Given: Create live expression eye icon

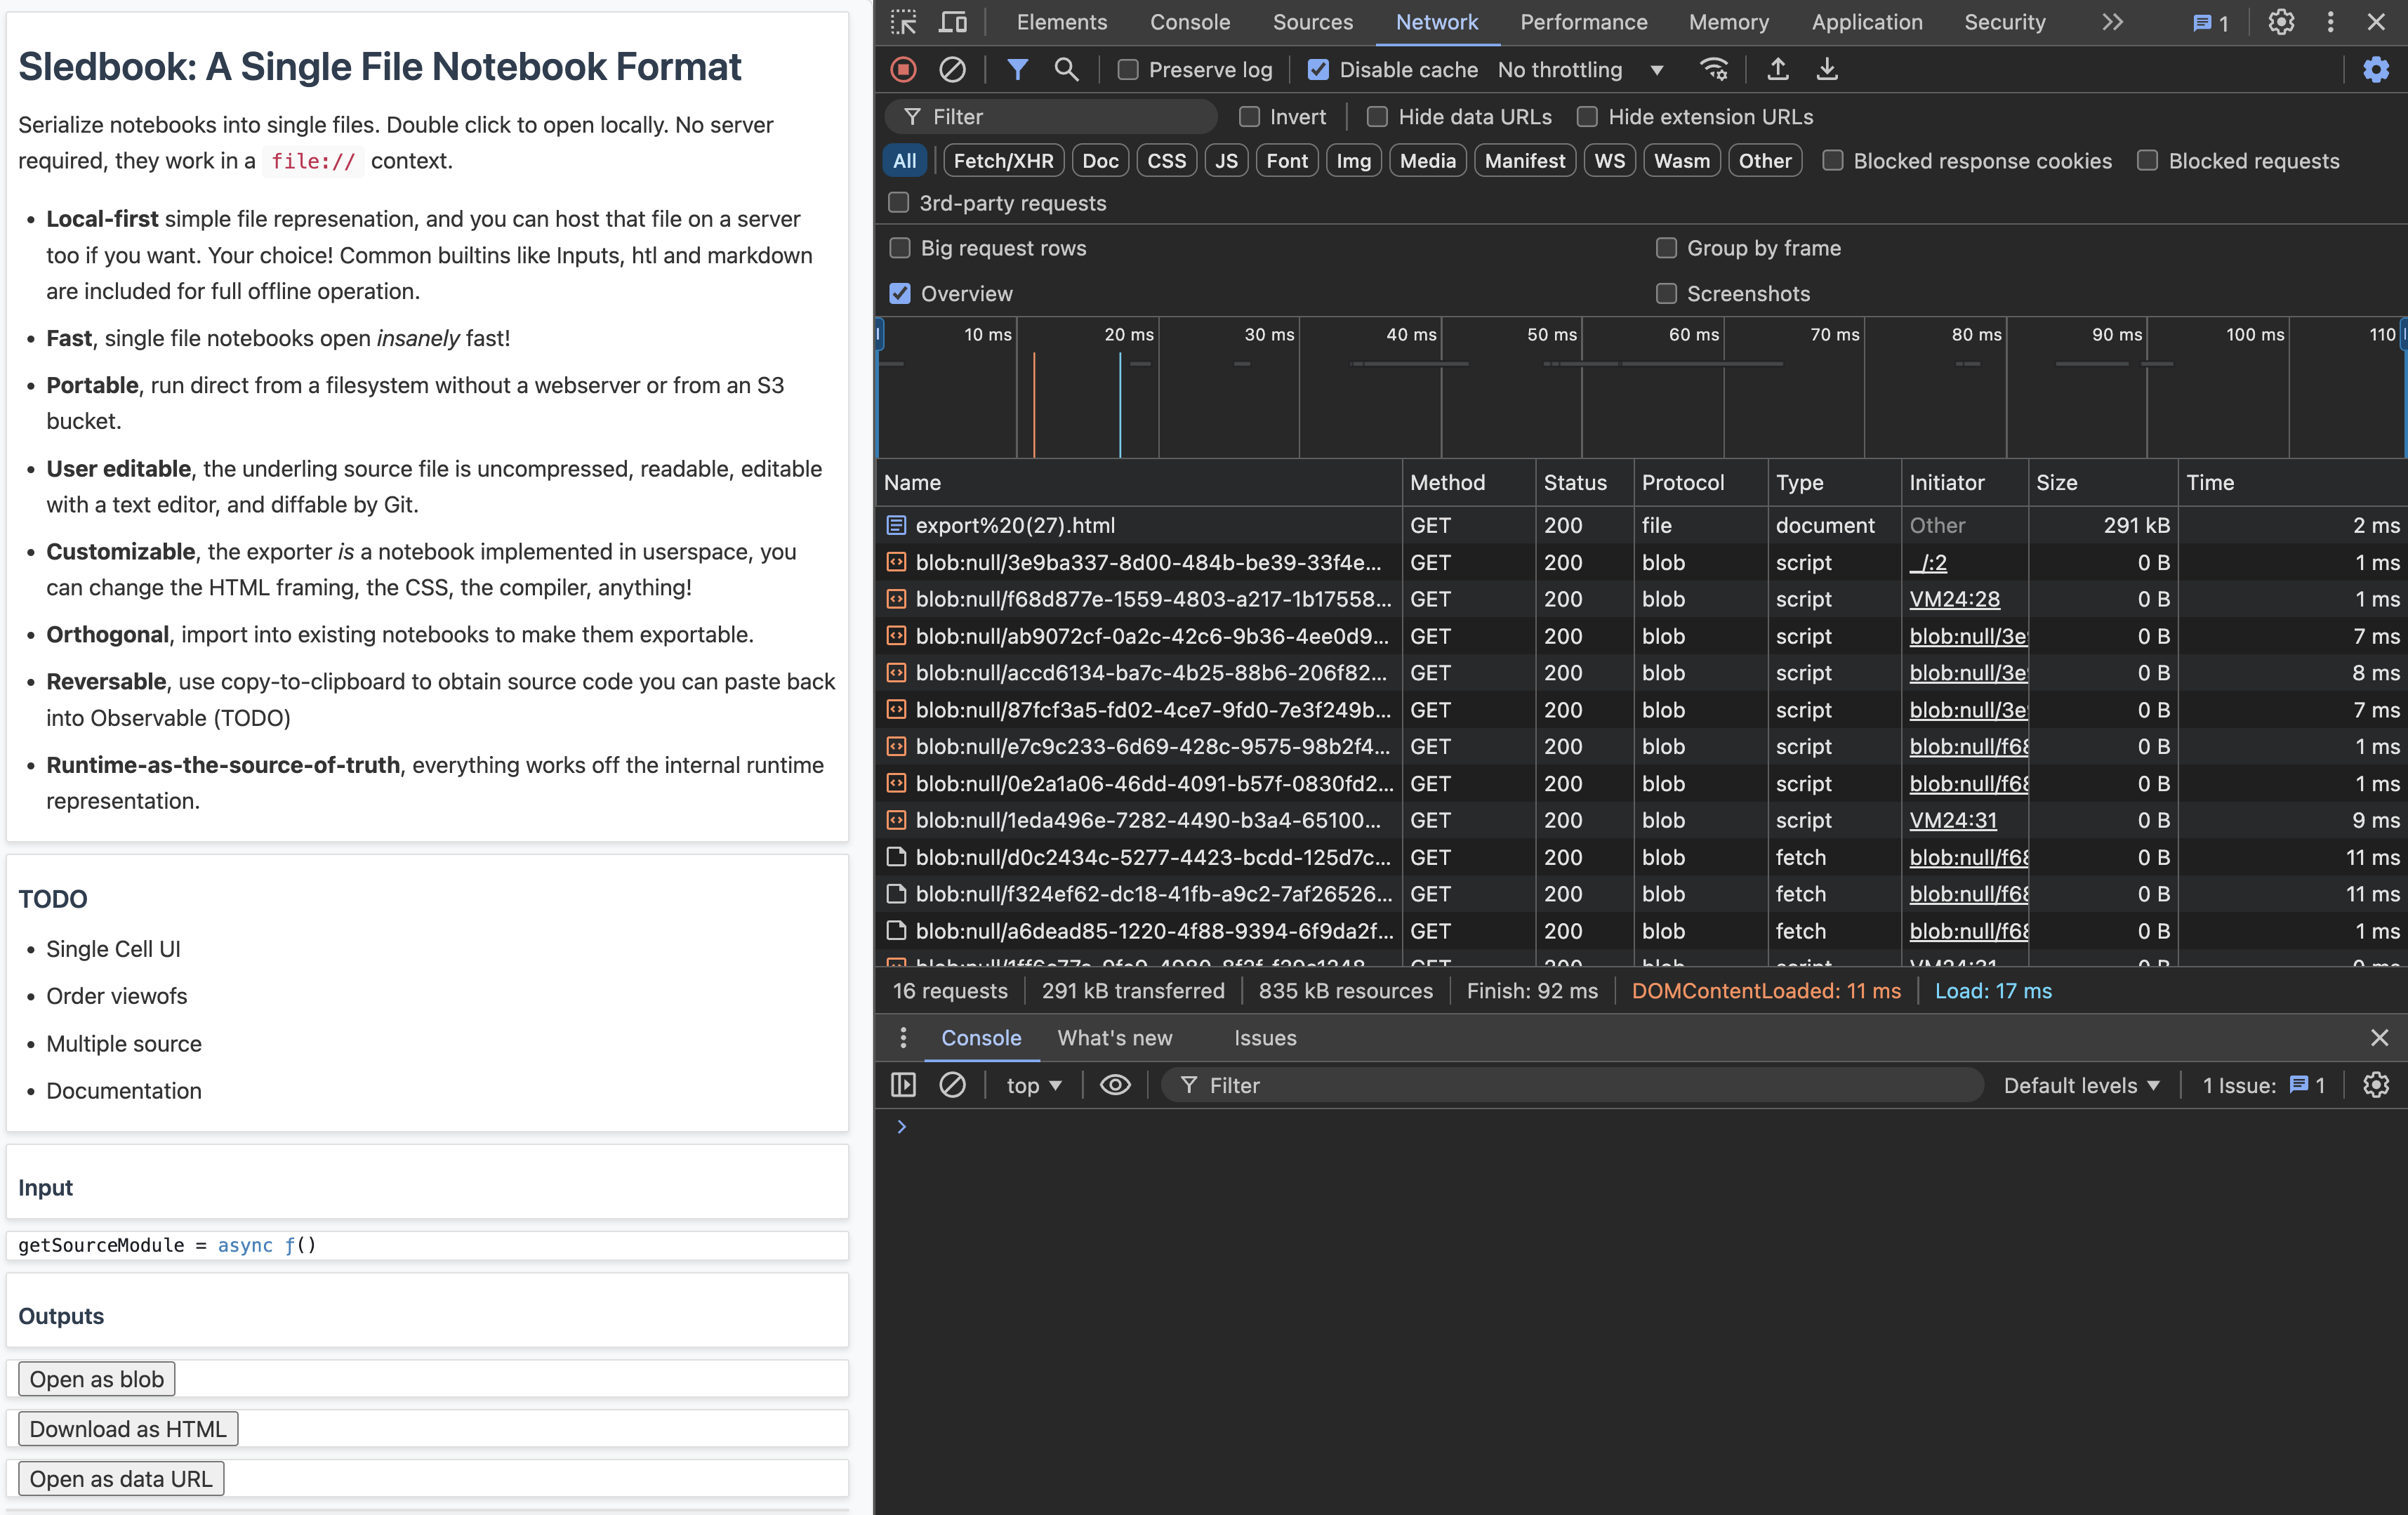Looking at the screenshot, I should [x=1115, y=1085].
